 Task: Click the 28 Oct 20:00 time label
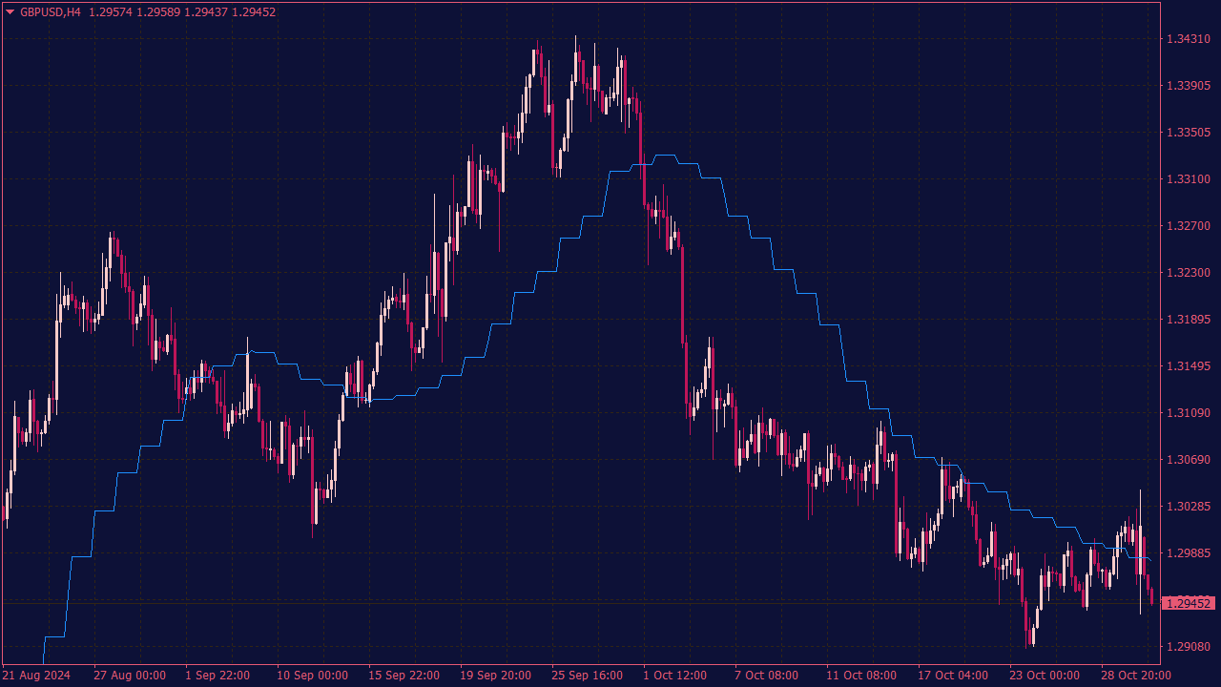point(1136,676)
